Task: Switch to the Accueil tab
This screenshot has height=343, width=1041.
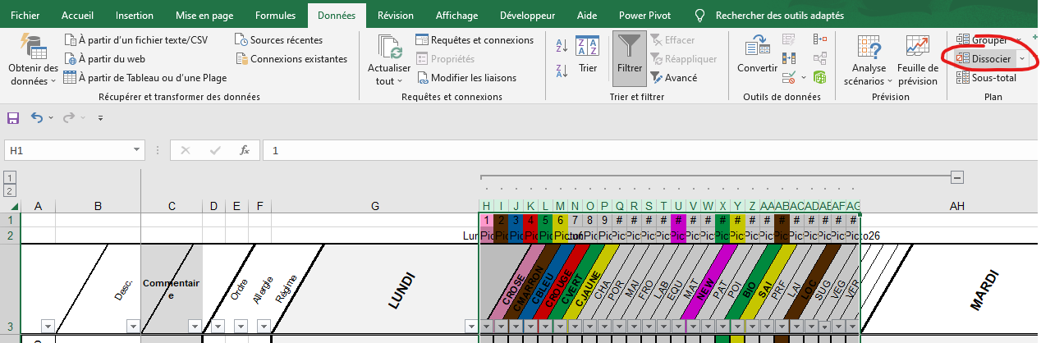Action: coord(77,15)
